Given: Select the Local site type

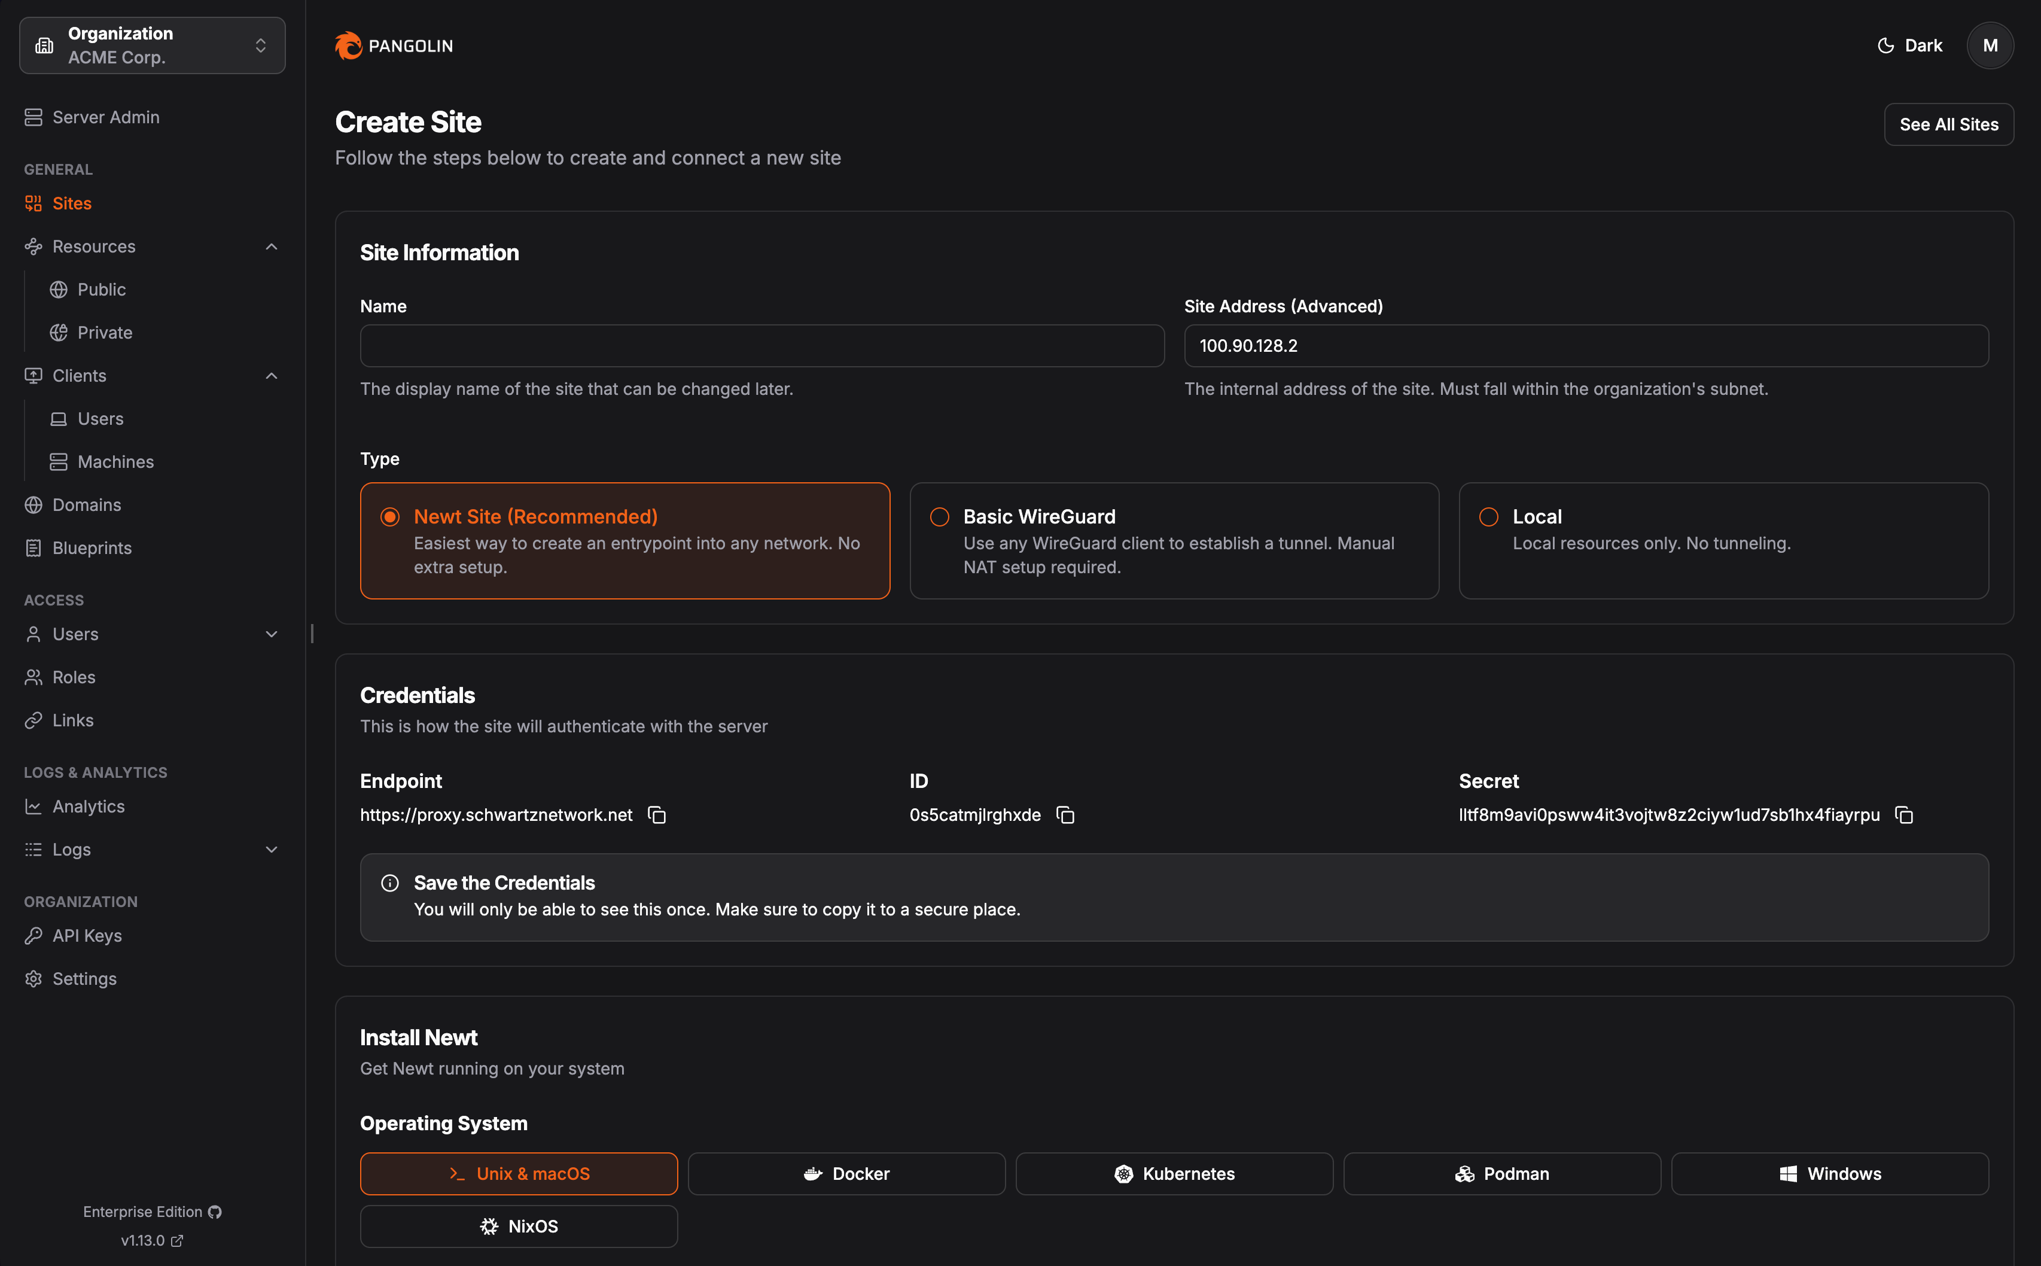Looking at the screenshot, I should 1488,516.
